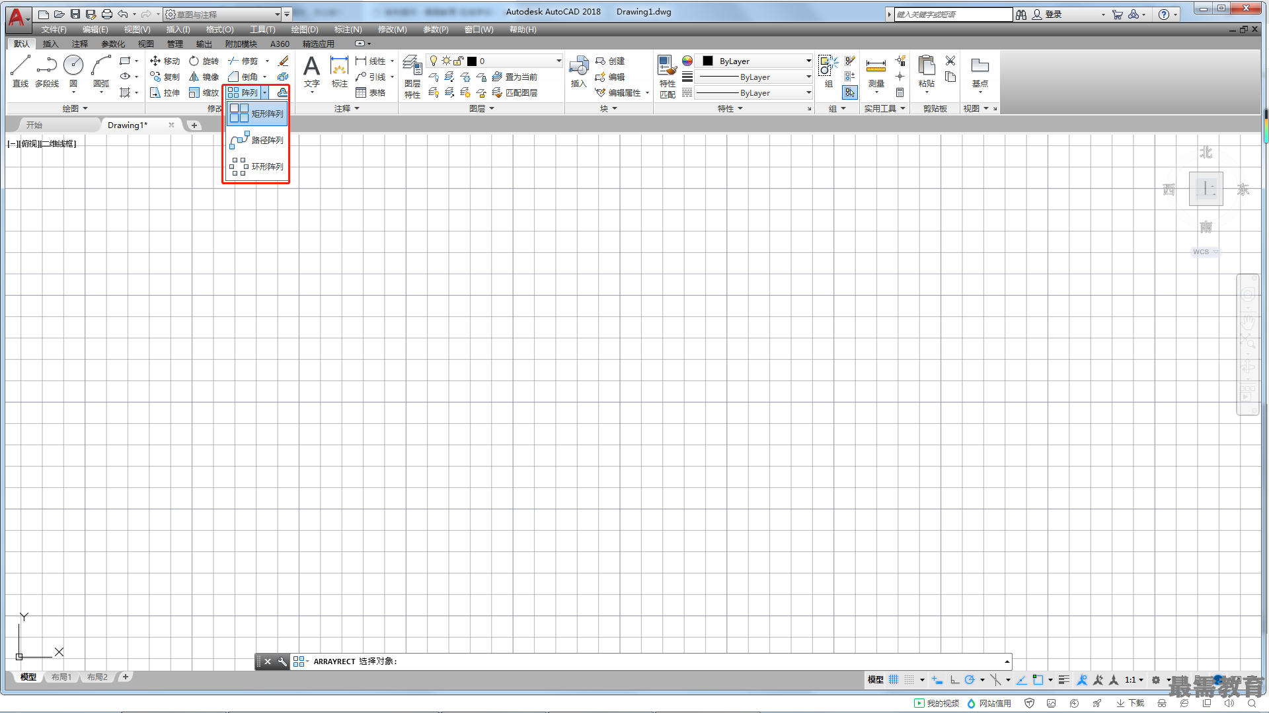Open the 1:1 annotation scale dropdown
The image size is (1269, 713).
1134,679
